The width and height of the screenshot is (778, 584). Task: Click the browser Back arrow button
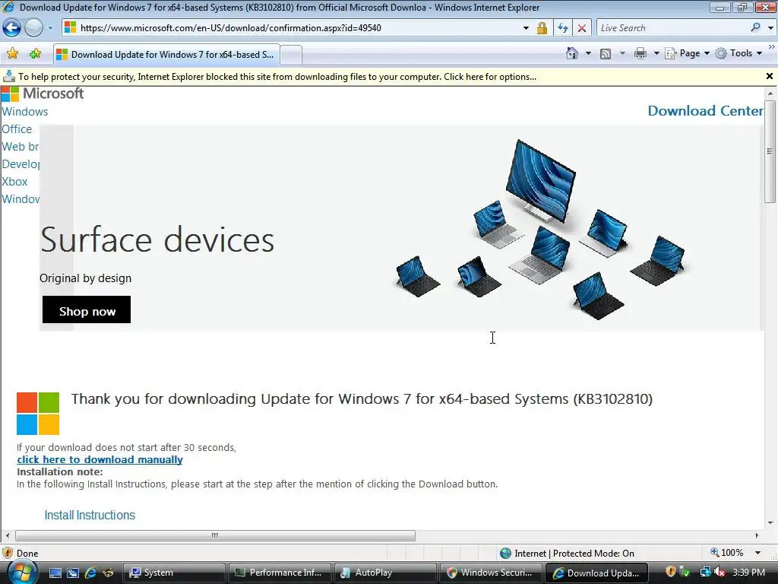point(12,28)
